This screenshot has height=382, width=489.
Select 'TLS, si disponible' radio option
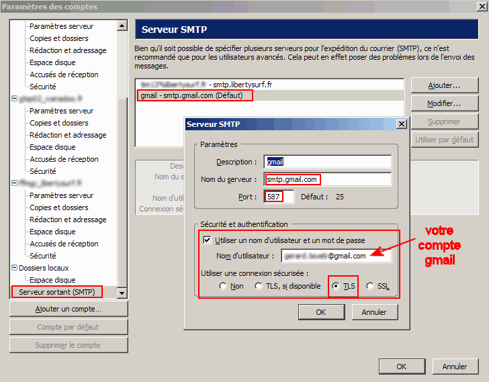259,286
